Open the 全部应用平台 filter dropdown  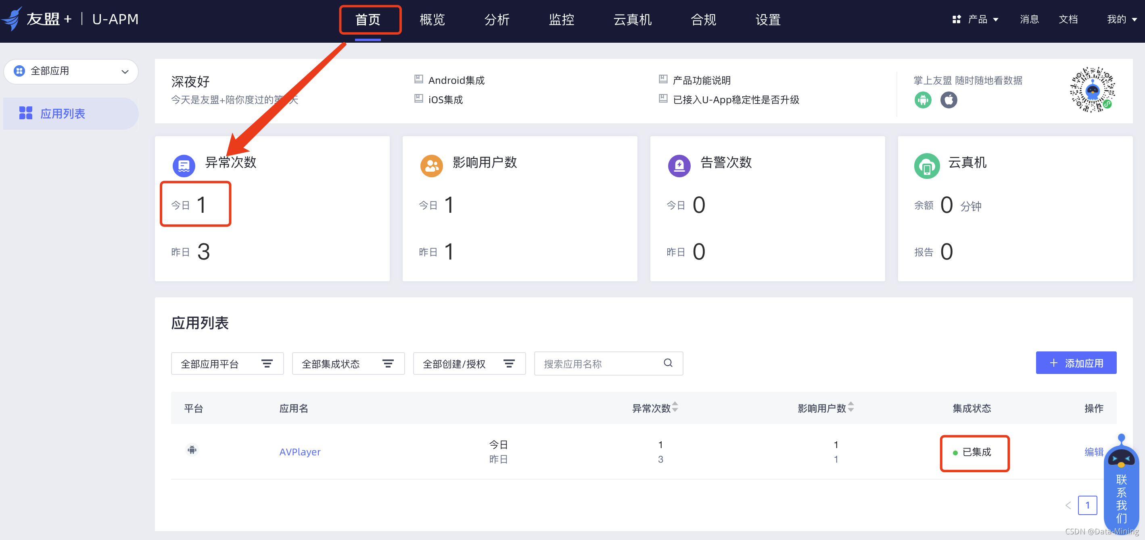pos(227,364)
